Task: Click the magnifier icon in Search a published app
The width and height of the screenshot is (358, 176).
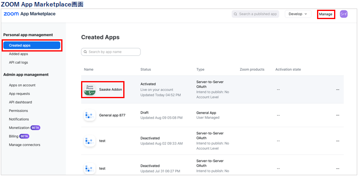Action: coord(236,14)
